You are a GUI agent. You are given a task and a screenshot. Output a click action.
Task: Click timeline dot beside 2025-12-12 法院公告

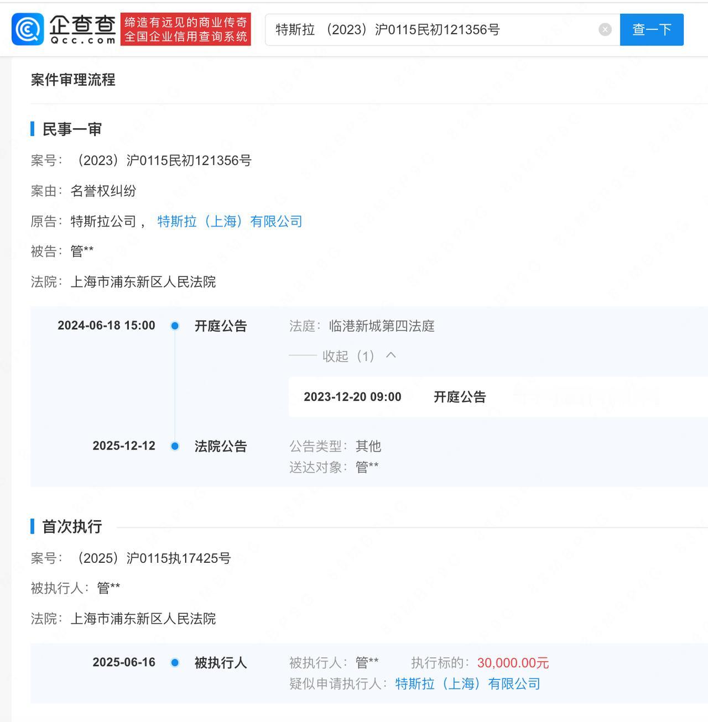[x=175, y=446]
